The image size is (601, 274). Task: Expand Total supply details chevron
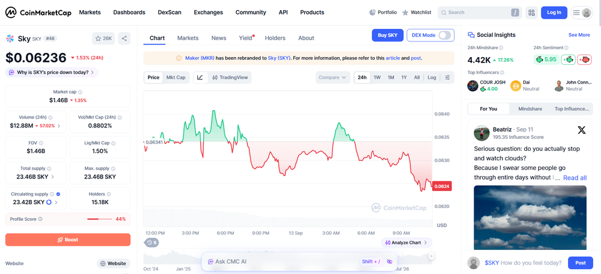pyautogui.click(x=52, y=177)
